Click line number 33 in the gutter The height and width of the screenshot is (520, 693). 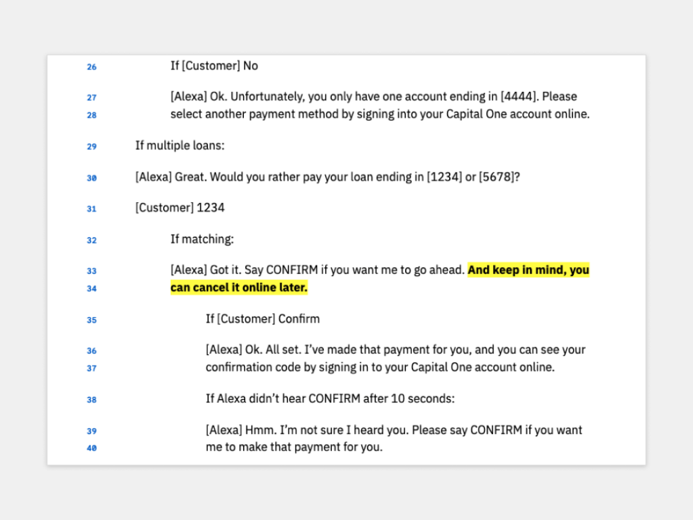click(x=91, y=271)
